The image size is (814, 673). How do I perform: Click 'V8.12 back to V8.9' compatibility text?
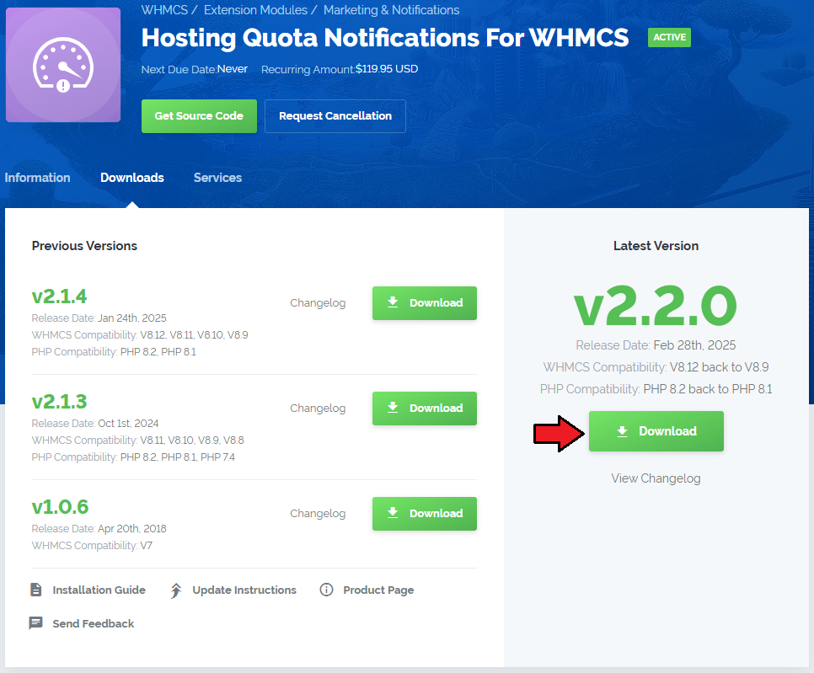click(719, 367)
